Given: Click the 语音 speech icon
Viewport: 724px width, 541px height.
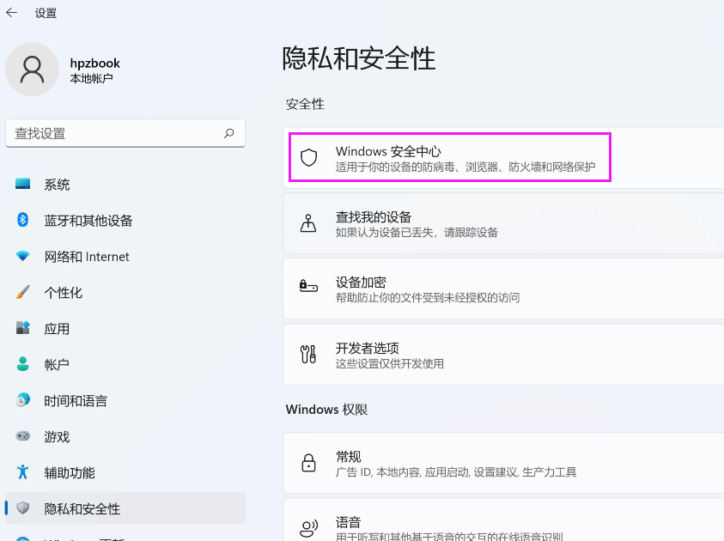Looking at the screenshot, I should tap(308, 528).
